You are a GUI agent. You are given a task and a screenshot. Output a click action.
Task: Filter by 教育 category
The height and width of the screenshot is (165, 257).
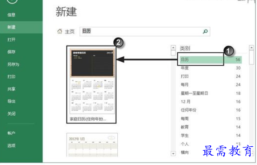pyautogui.click(x=210, y=127)
